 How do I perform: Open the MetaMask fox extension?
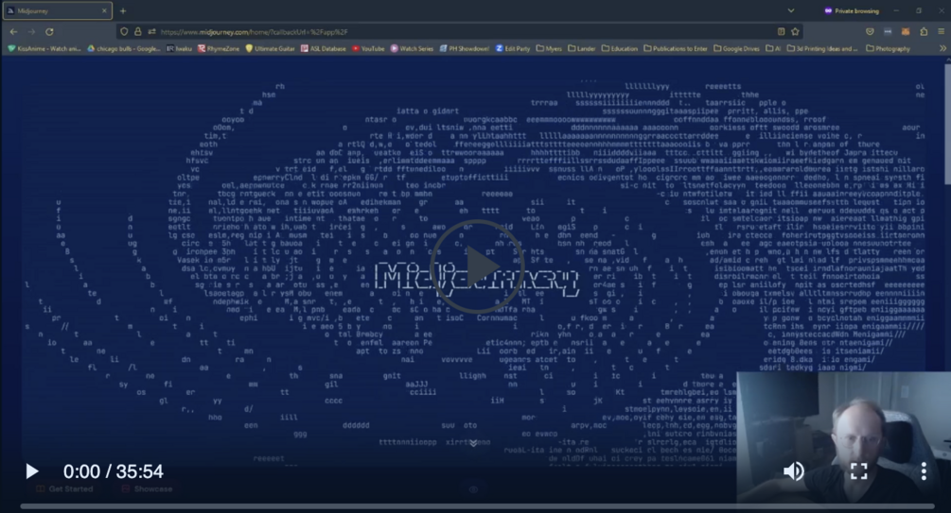click(906, 31)
